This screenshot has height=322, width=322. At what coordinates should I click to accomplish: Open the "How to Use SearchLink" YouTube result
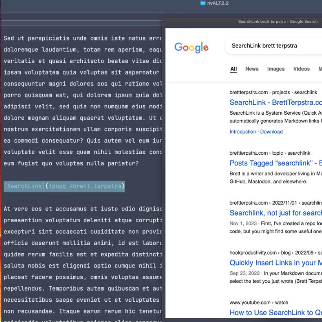click(x=275, y=313)
